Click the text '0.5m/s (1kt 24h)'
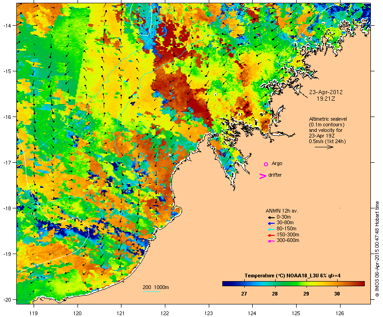The width and height of the screenshot is (383, 317). [327, 141]
